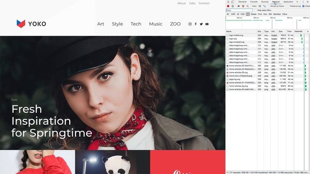310x174 pixels.
Task: Check the Hide data URLs checkbox
Action: pos(255,10)
